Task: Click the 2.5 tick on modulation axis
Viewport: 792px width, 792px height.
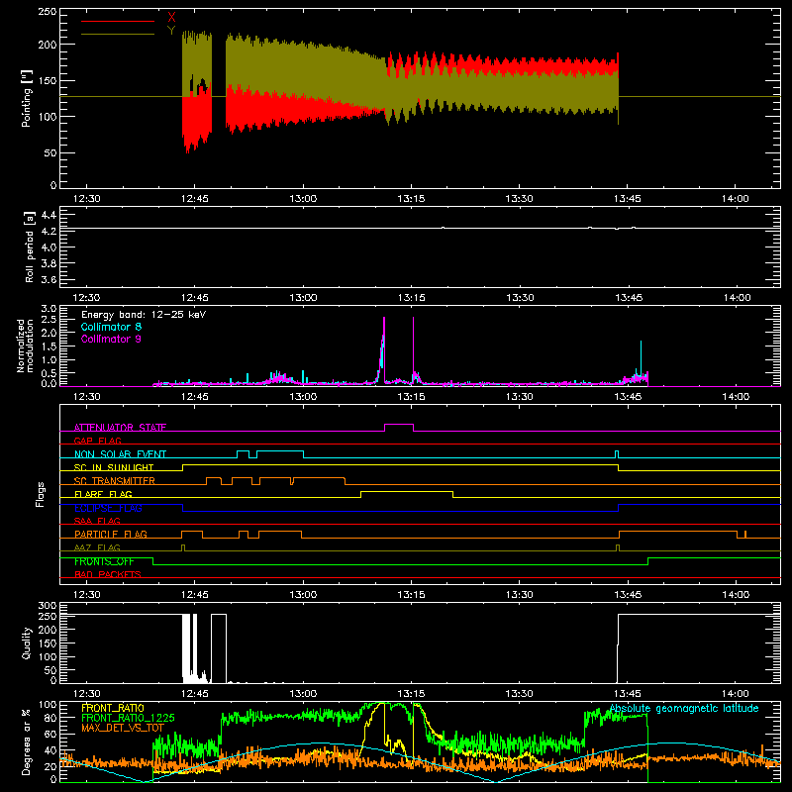Action: click(49, 319)
